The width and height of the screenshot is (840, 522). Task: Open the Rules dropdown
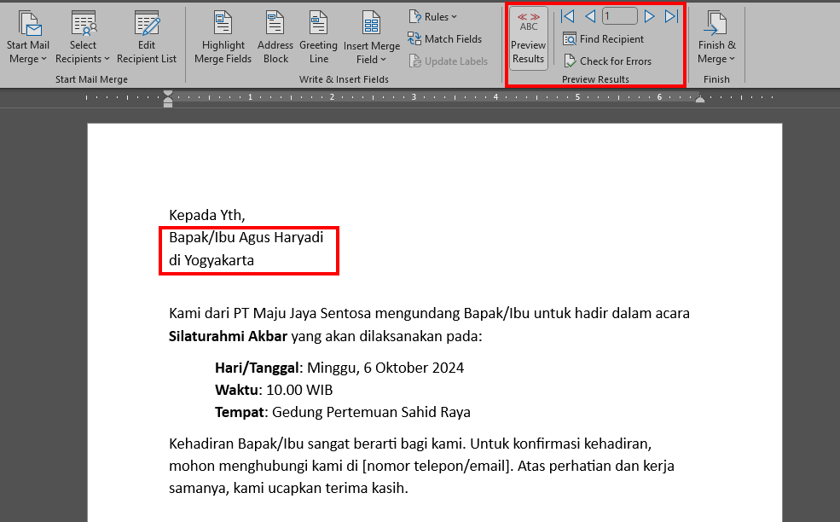click(x=434, y=15)
